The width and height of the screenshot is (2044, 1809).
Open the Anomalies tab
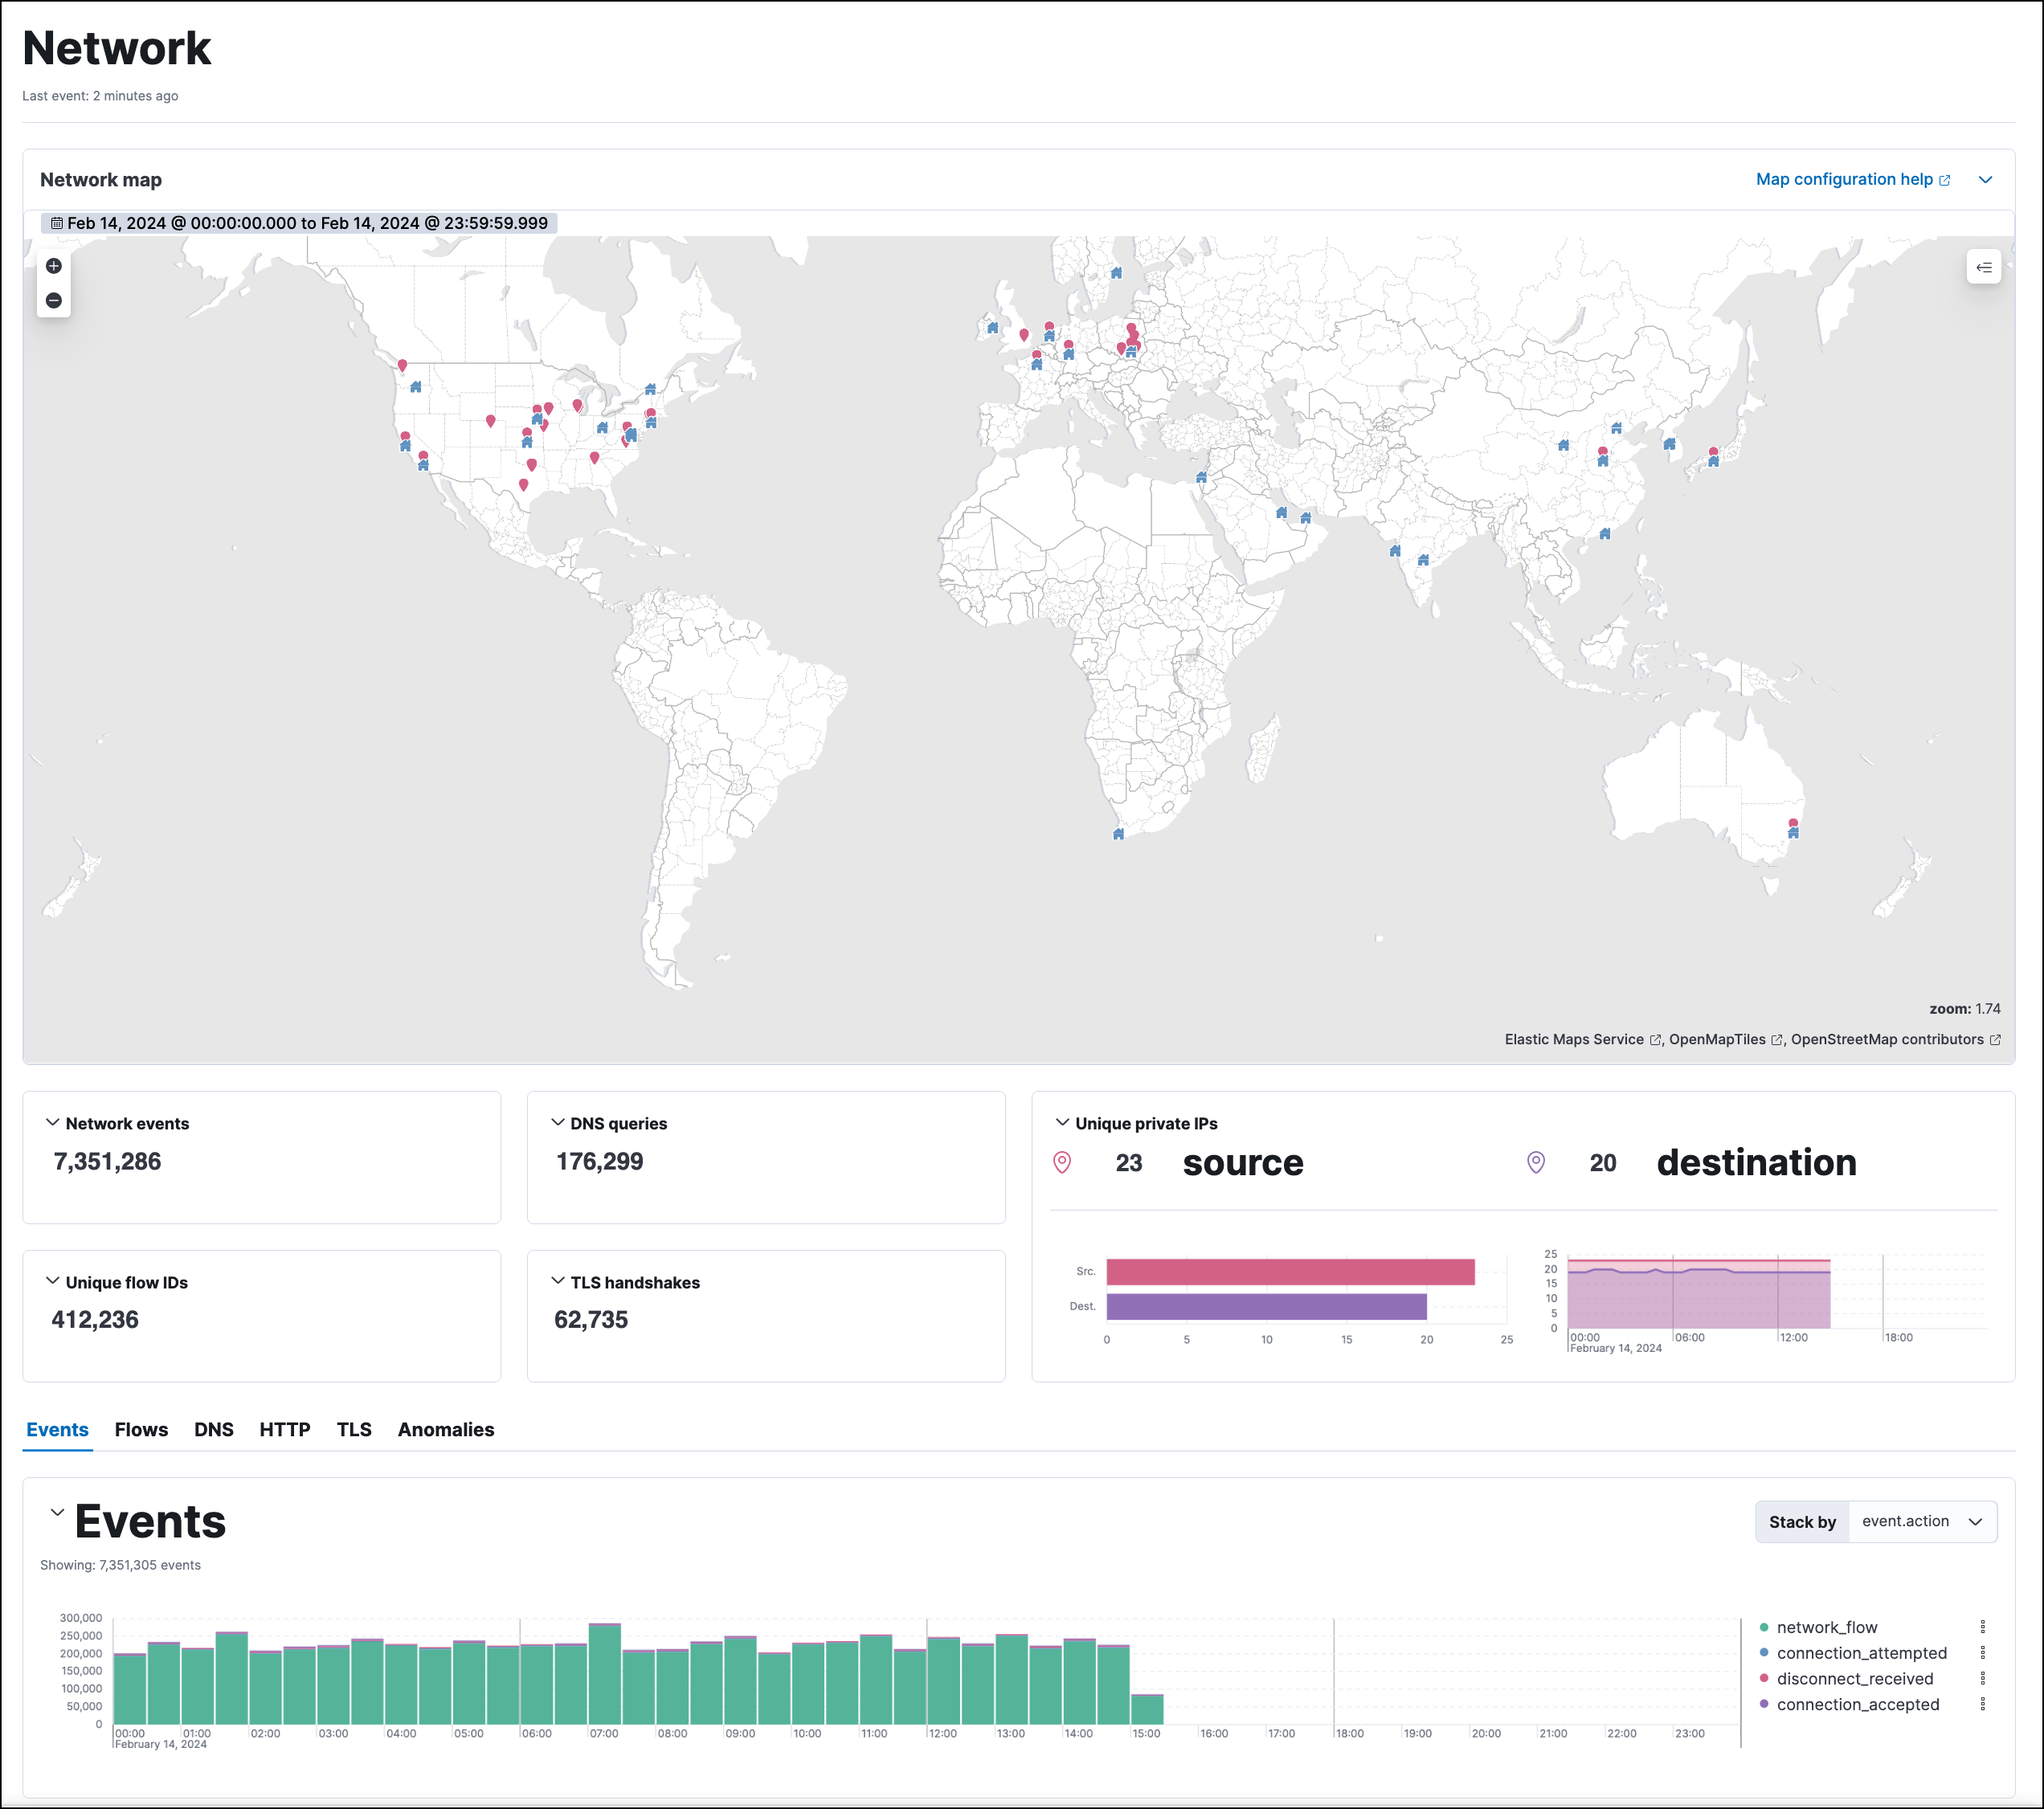(445, 1430)
